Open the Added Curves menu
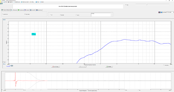Image resolution: width=174 pixels, height=92 pixels. tap(17, 2)
